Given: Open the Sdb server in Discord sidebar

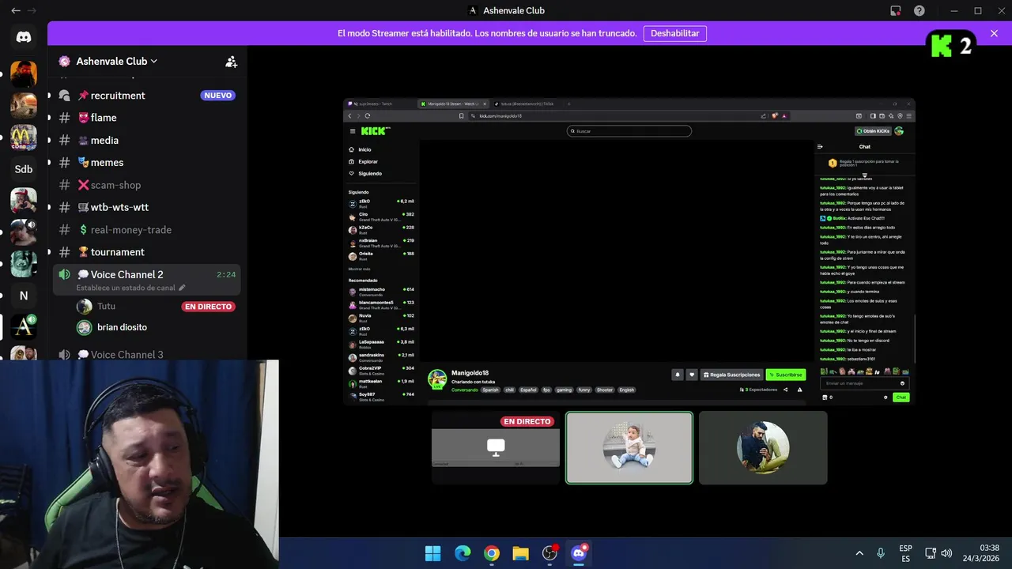Looking at the screenshot, I should click(x=24, y=169).
